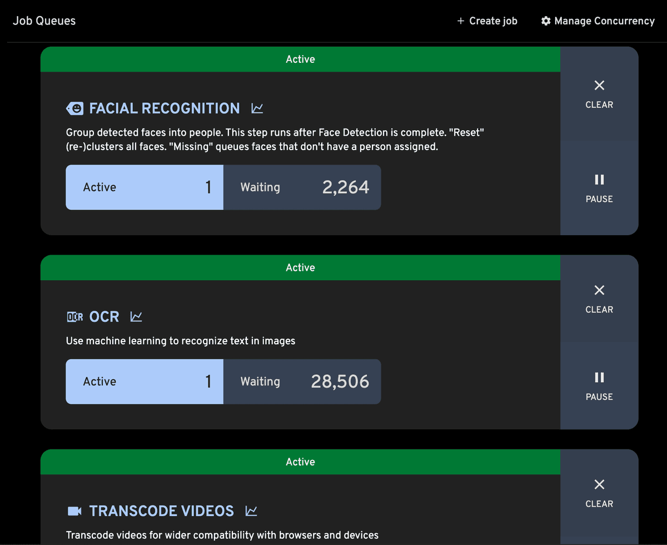Clear the OCR job queue

[599, 298]
